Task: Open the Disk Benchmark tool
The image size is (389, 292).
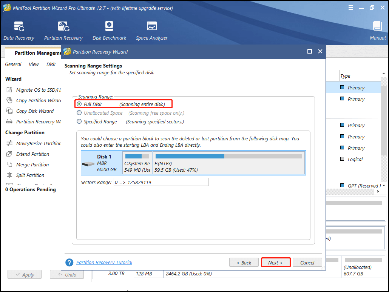Action: pos(110,30)
